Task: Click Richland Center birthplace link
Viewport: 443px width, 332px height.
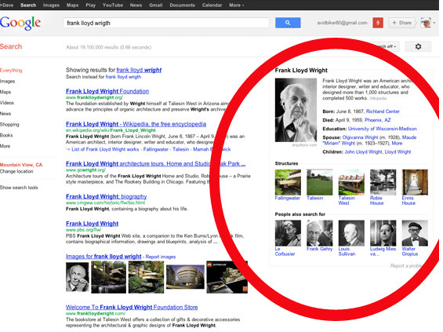Action: [x=383, y=111]
